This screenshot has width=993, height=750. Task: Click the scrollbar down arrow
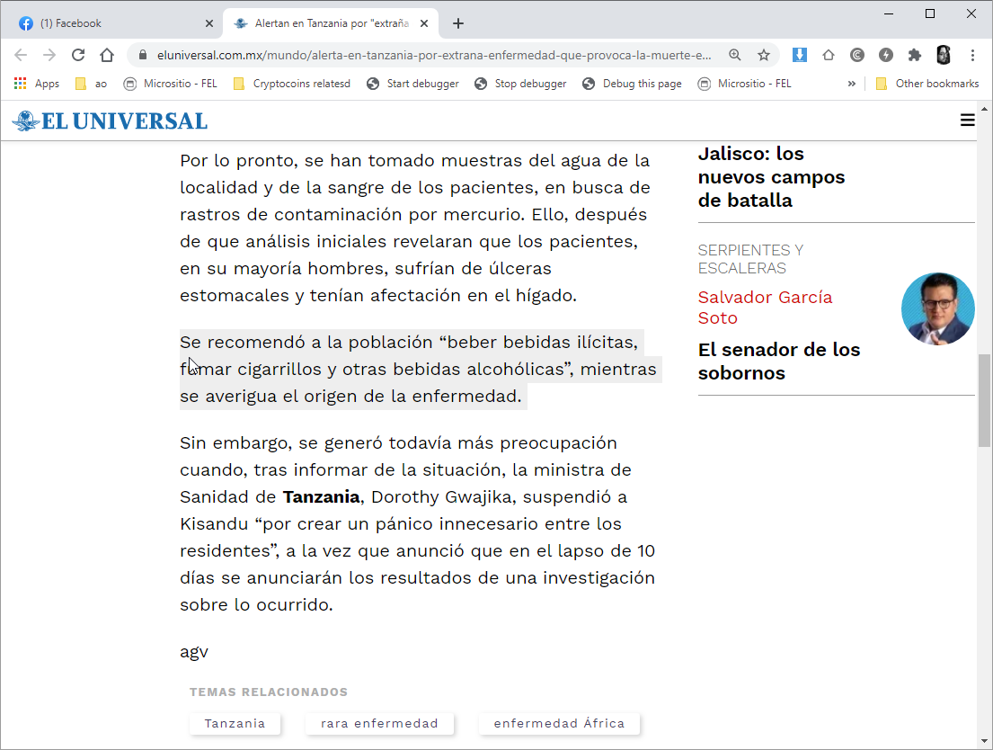(x=984, y=740)
